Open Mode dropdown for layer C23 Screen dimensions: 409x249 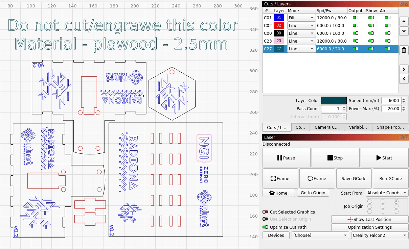pyautogui.click(x=301, y=41)
